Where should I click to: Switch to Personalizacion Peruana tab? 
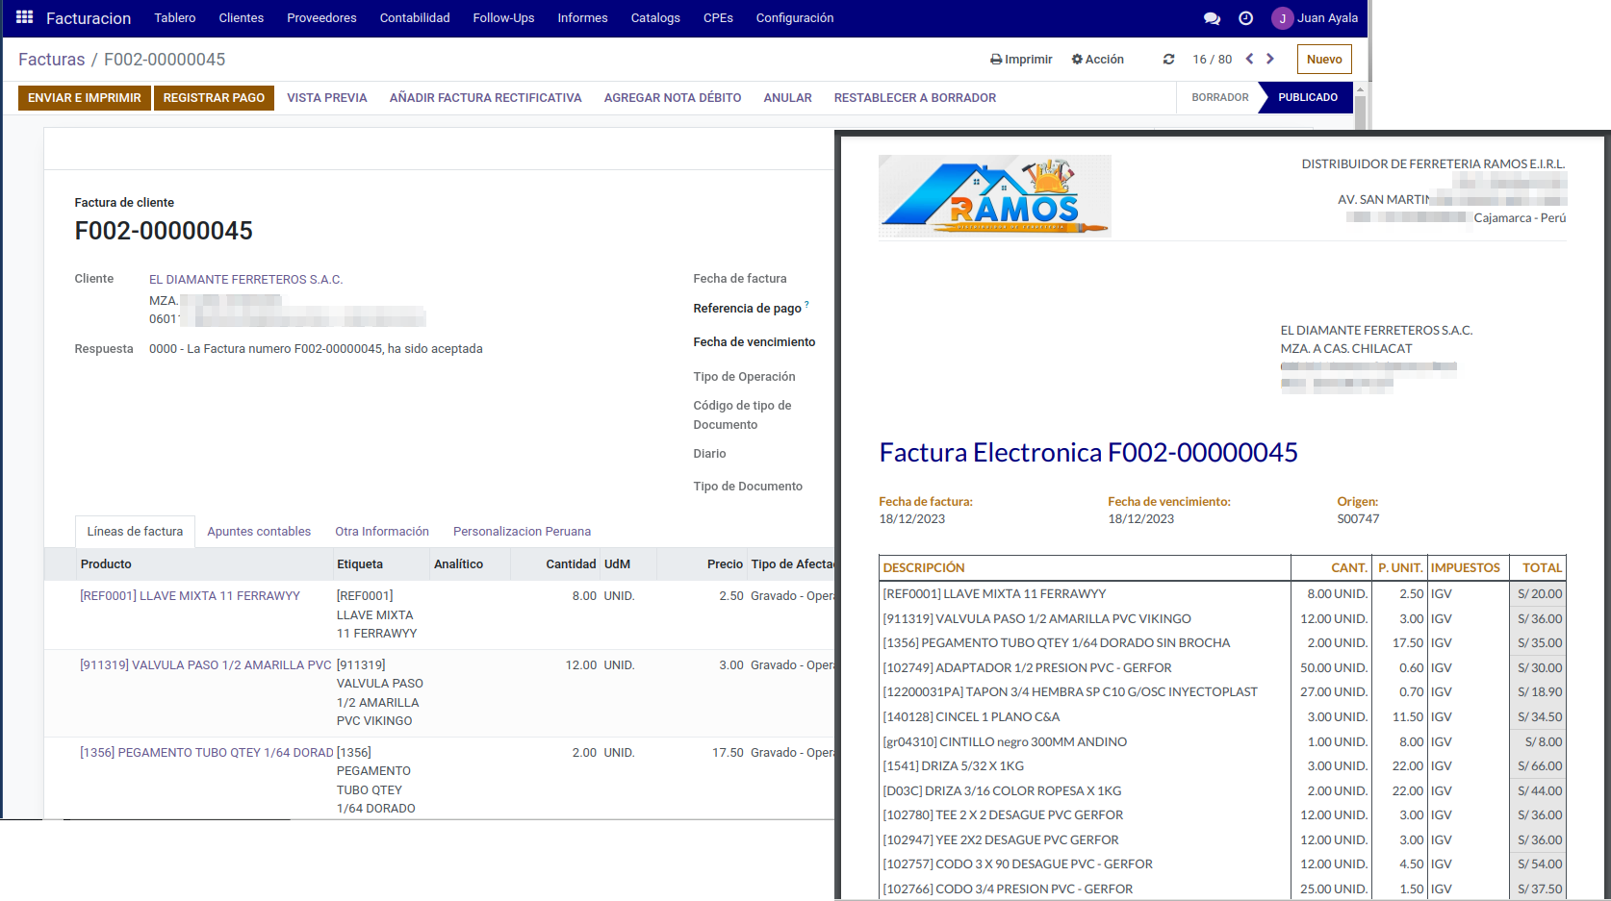coord(522,532)
